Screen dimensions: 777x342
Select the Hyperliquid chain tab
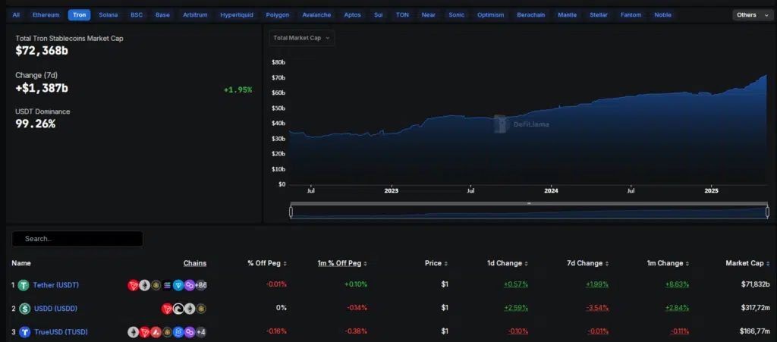pos(237,15)
